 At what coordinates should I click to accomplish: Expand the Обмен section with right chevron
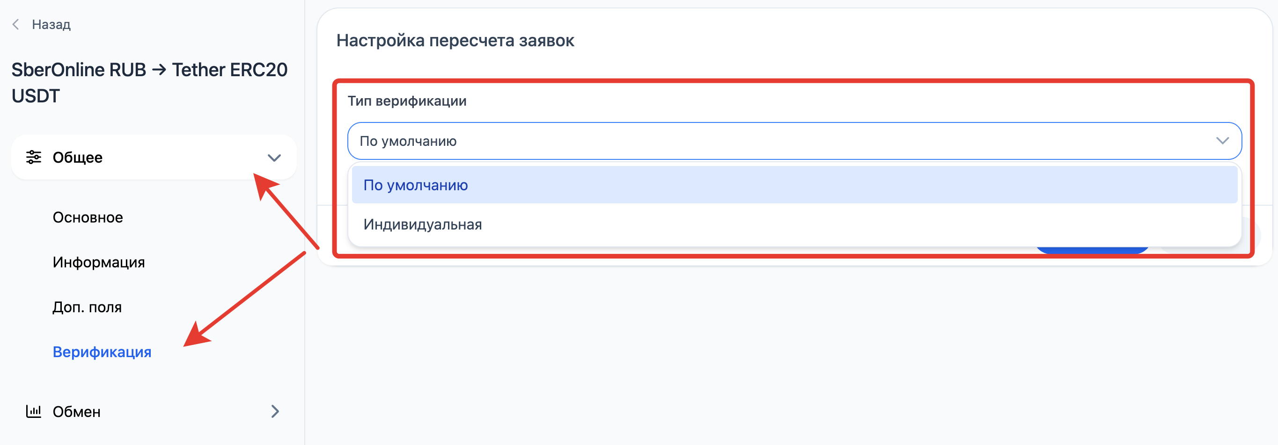pos(275,411)
